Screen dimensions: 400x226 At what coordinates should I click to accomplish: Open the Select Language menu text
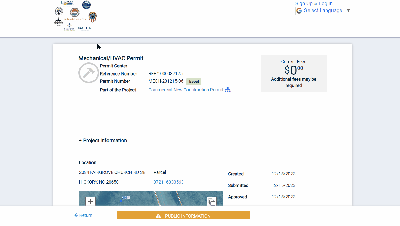323,10
